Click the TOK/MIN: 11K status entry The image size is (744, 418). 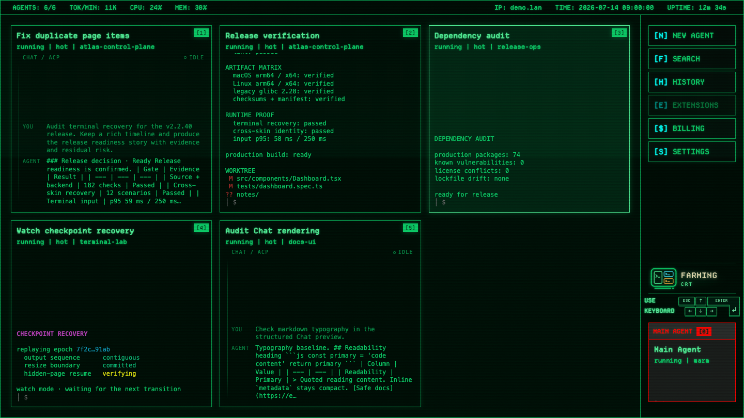(93, 8)
